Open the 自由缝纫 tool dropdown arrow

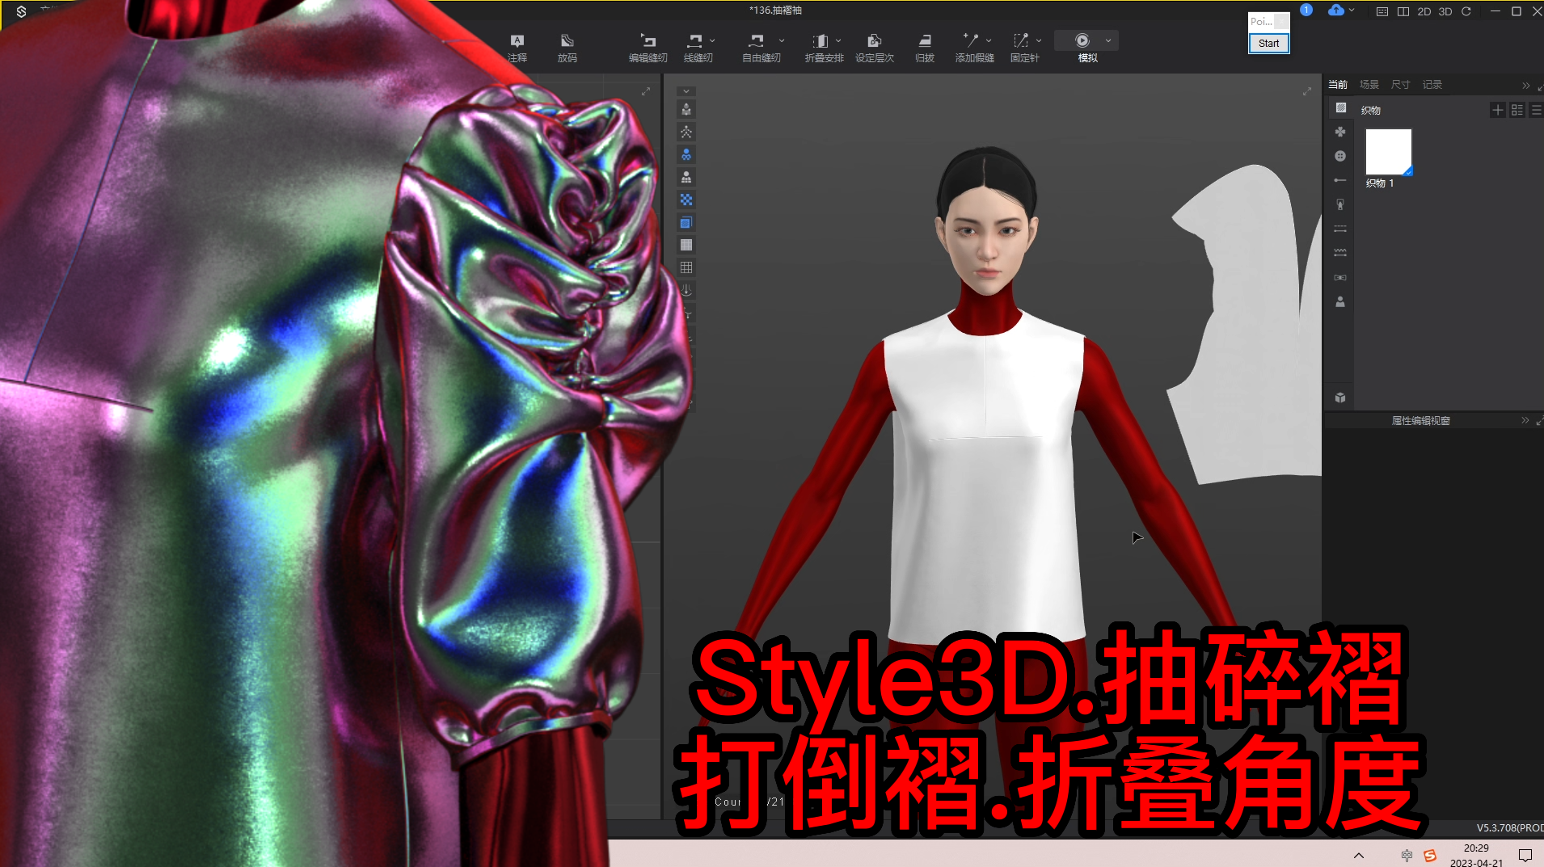[782, 40]
